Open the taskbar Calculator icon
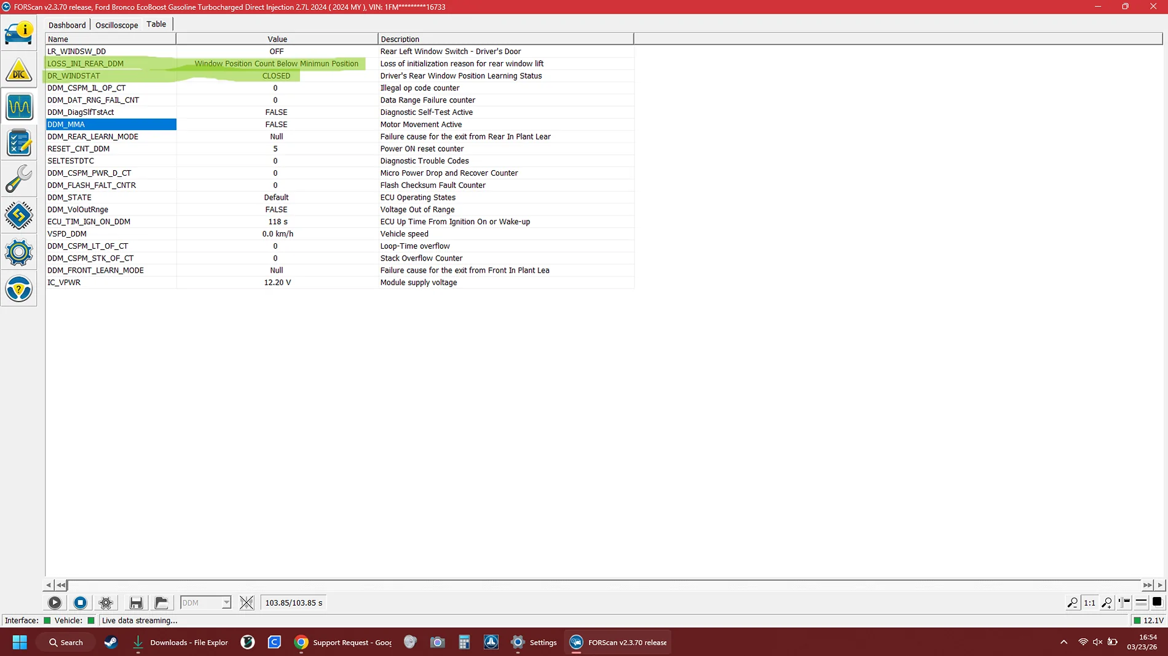Screen dimensions: 1168x656 [464, 642]
